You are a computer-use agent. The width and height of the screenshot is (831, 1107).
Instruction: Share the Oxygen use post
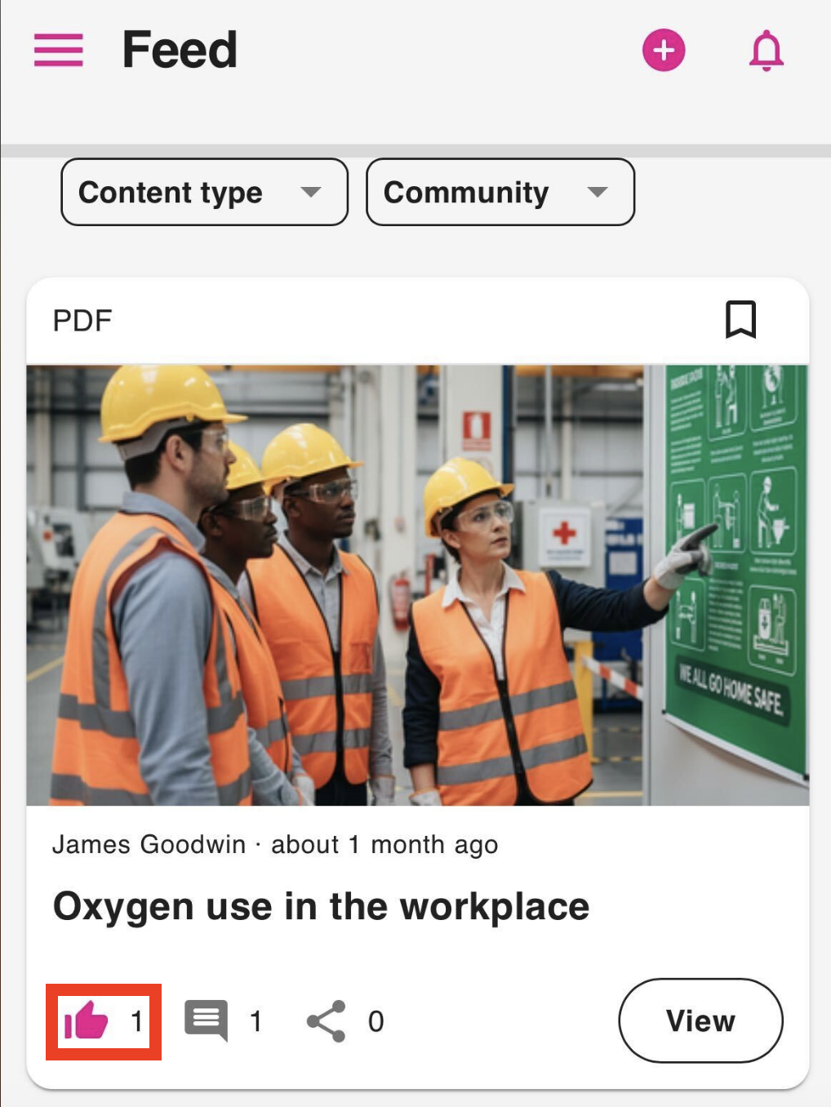coord(326,1019)
